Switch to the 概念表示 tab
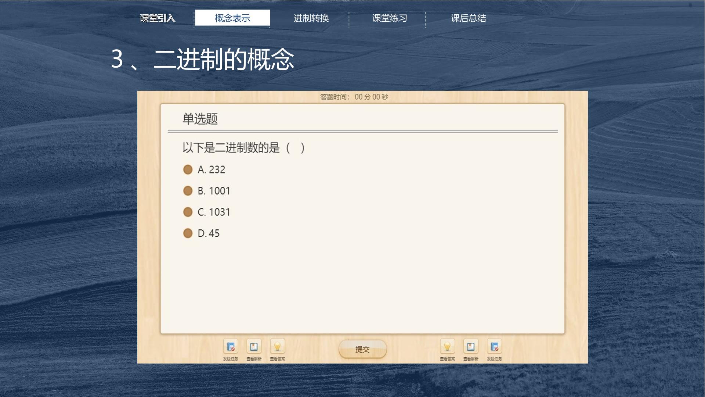This screenshot has height=397, width=705. (232, 18)
